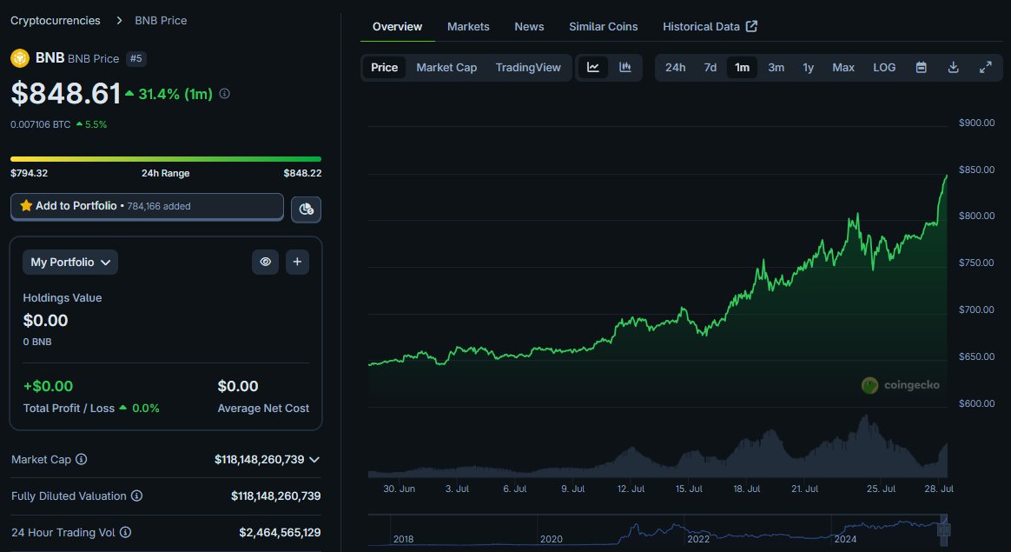Click the $2,464,565,129 trading volume value
This screenshot has height=552, width=1011.
280,533
